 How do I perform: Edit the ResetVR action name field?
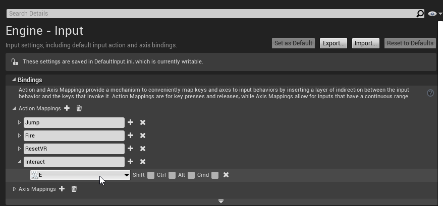click(x=74, y=149)
